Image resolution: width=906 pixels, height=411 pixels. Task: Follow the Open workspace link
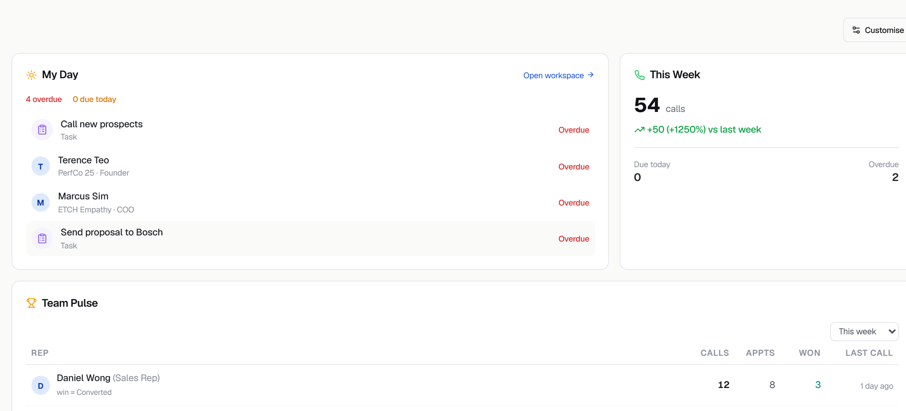(x=559, y=75)
